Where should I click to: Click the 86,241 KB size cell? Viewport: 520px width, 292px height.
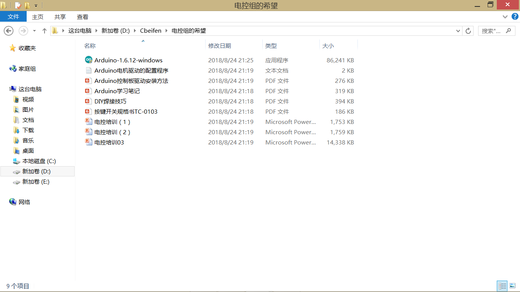click(340, 60)
